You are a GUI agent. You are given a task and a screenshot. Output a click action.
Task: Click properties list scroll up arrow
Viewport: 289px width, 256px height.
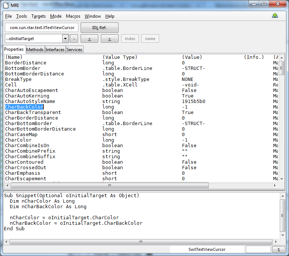[282, 58]
